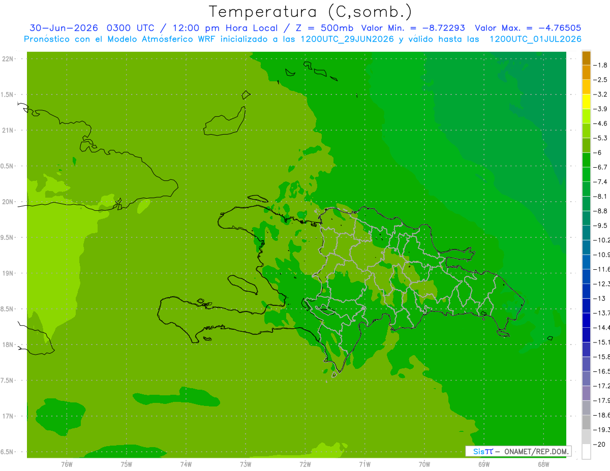This screenshot has height=471, width=610.
Task: Pick the orange swatch between -1.8 and -2.5
Action: 586,73
